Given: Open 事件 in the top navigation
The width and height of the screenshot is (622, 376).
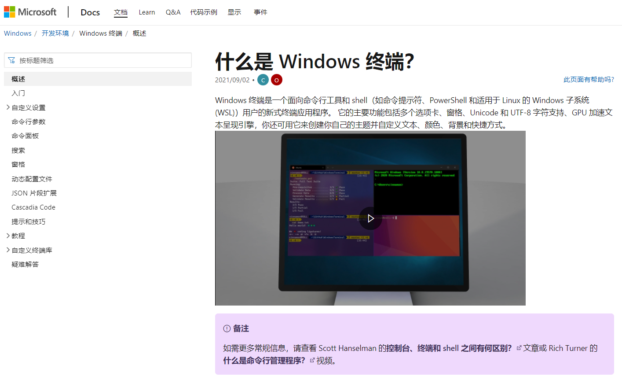Looking at the screenshot, I should 260,12.
